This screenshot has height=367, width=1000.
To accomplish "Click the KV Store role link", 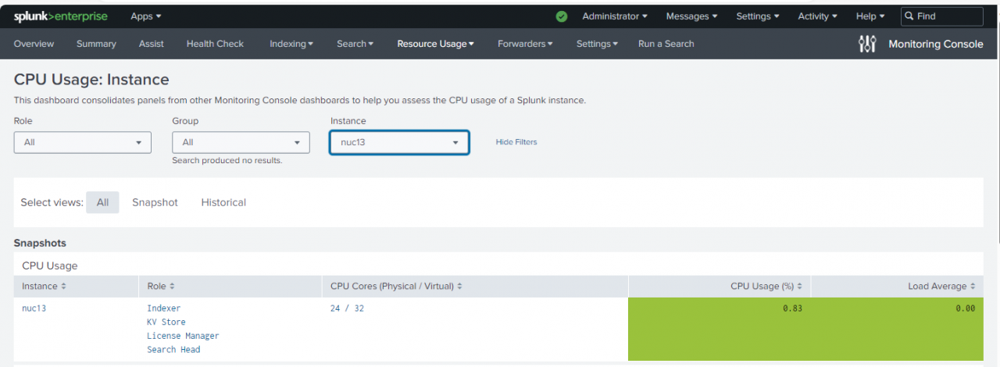I will pos(166,322).
